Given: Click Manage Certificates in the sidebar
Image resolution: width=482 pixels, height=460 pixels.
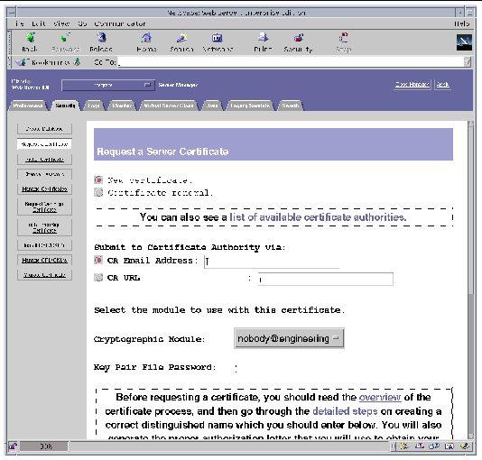Looking at the screenshot, I should 44,189.
